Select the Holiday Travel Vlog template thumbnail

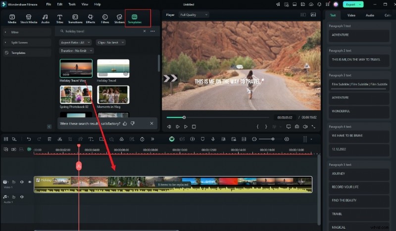point(76,68)
